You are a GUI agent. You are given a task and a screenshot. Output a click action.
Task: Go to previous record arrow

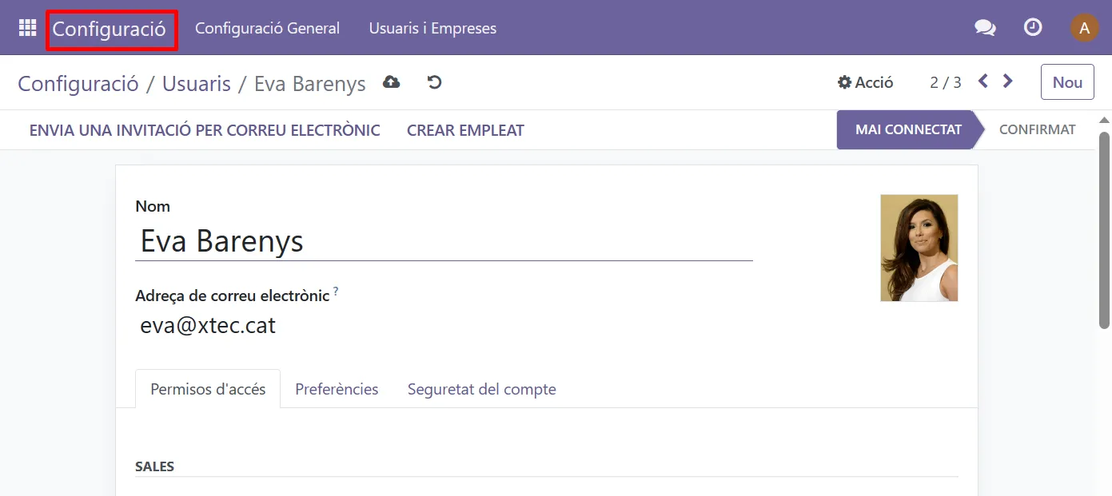(x=983, y=81)
